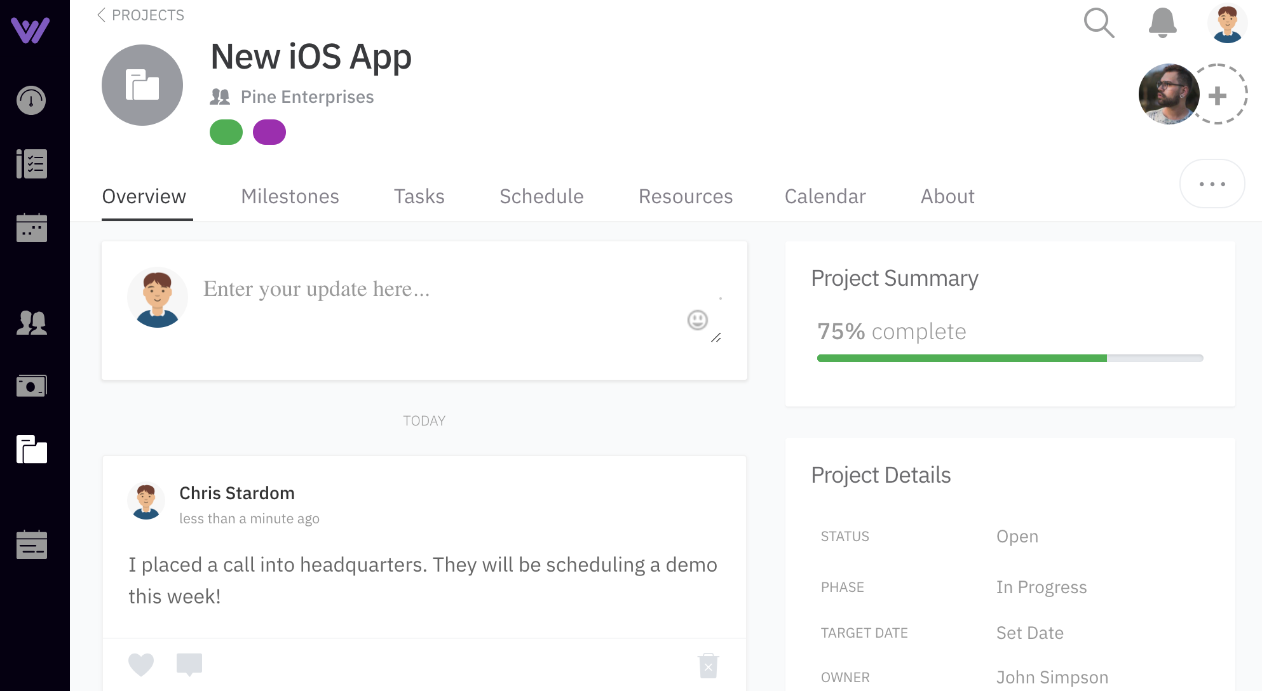Switch to the Milestones tab

click(290, 197)
